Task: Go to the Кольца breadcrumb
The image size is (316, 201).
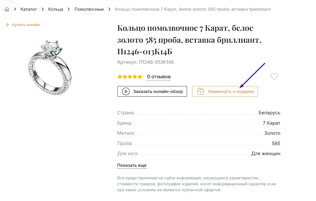Action: click(x=56, y=9)
